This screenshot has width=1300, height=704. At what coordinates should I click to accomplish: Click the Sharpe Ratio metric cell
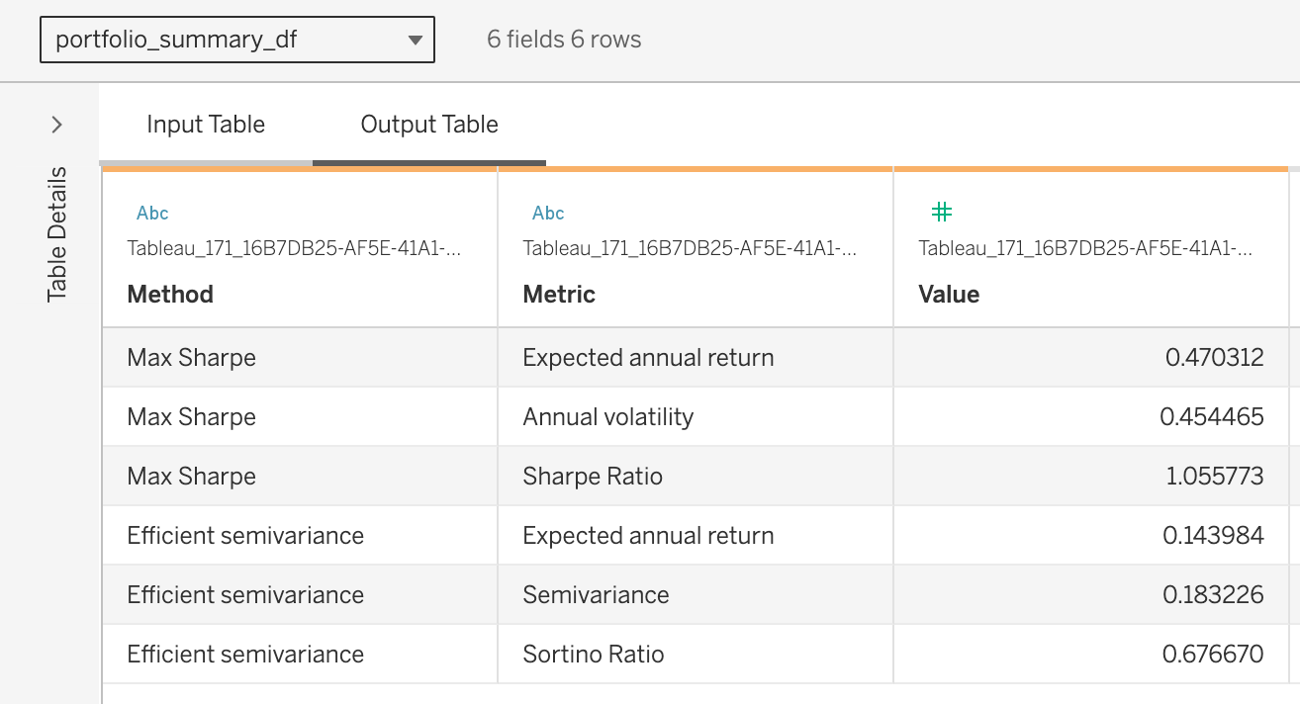[x=593, y=477]
